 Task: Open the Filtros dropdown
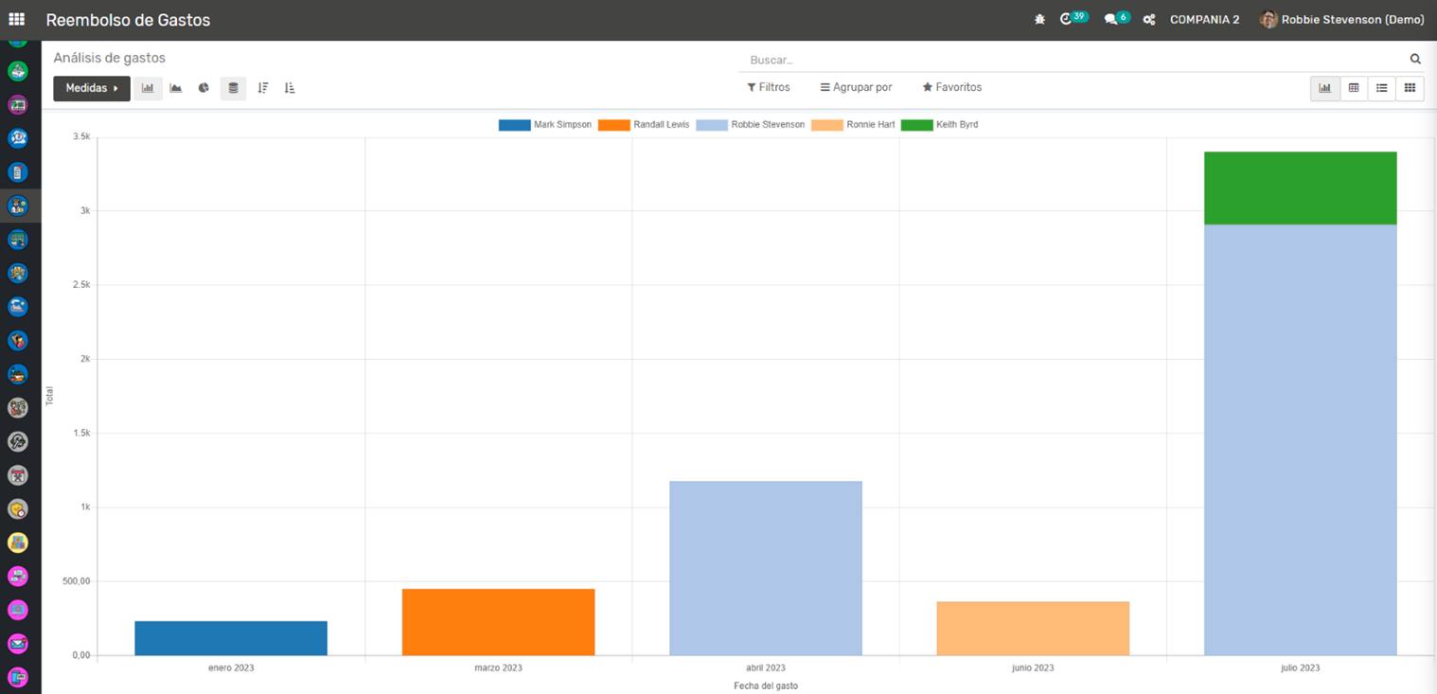pos(768,87)
